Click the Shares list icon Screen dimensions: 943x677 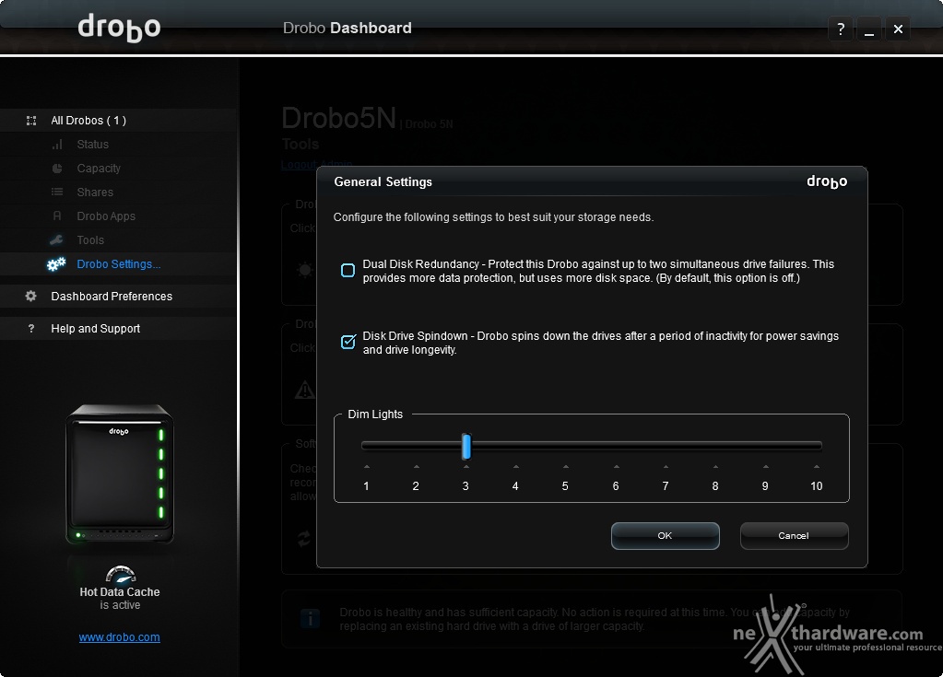click(57, 193)
